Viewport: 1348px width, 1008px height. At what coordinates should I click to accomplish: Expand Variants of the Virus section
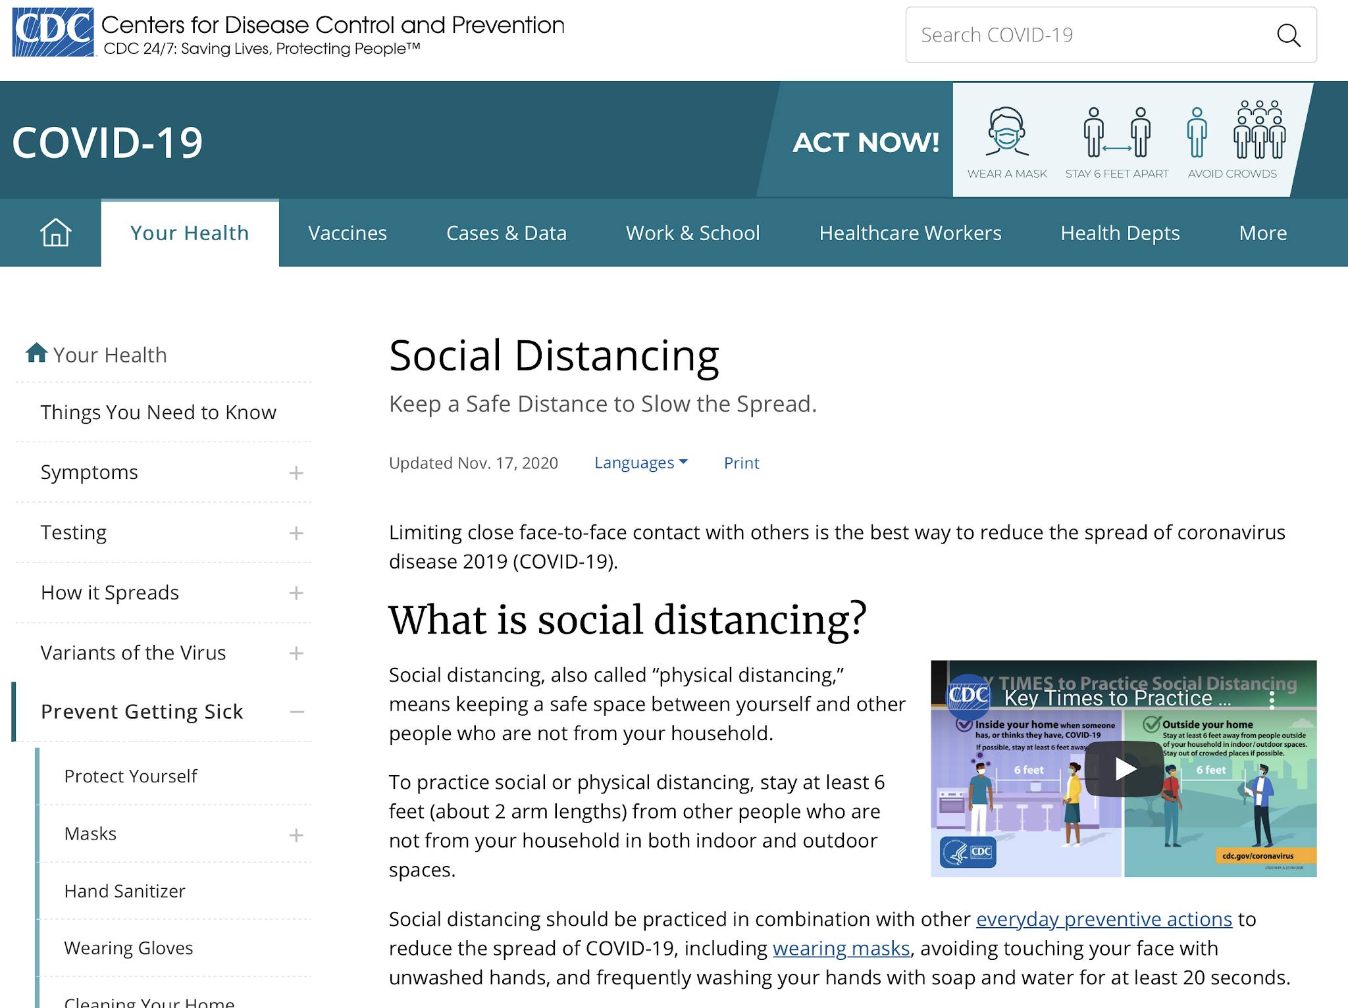point(296,653)
